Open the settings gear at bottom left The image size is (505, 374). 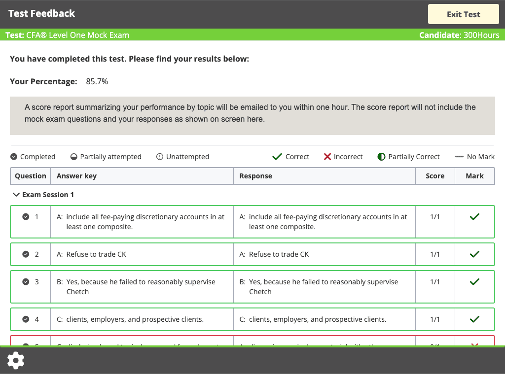16,360
